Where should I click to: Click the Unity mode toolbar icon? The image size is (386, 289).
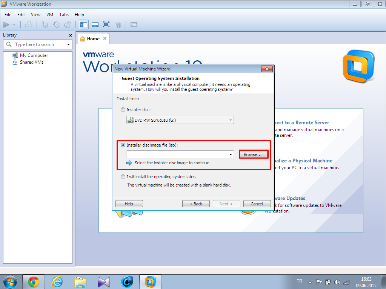point(118,24)
